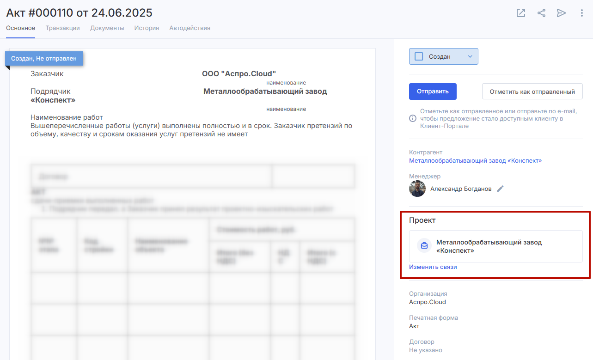Click Отметить как отправленный button
Screen dimensions: 593x360
tap(532, 92)
